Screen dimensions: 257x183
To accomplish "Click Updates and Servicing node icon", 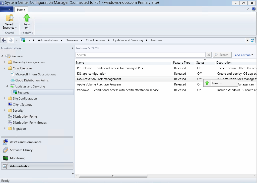I will point(12,86).
